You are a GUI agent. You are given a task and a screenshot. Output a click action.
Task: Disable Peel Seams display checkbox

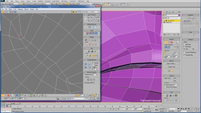pos(184,47)
